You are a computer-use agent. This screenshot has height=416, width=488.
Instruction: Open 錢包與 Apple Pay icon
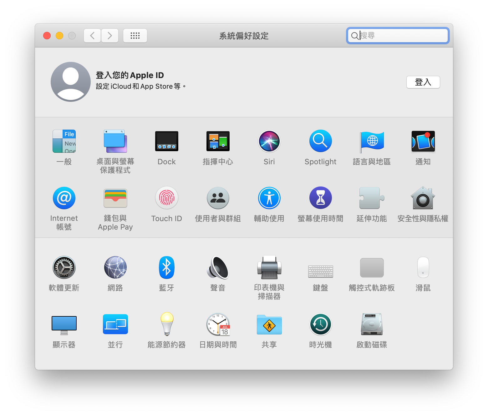click(x=115, y=198)
